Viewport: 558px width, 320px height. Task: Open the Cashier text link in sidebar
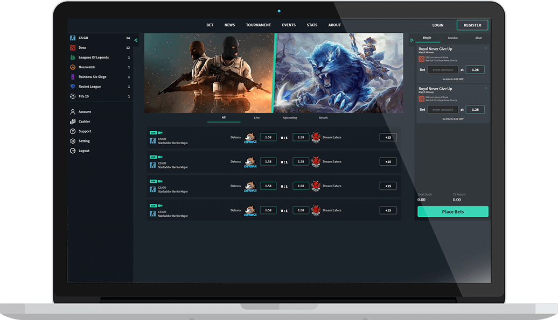click(85, 122)
